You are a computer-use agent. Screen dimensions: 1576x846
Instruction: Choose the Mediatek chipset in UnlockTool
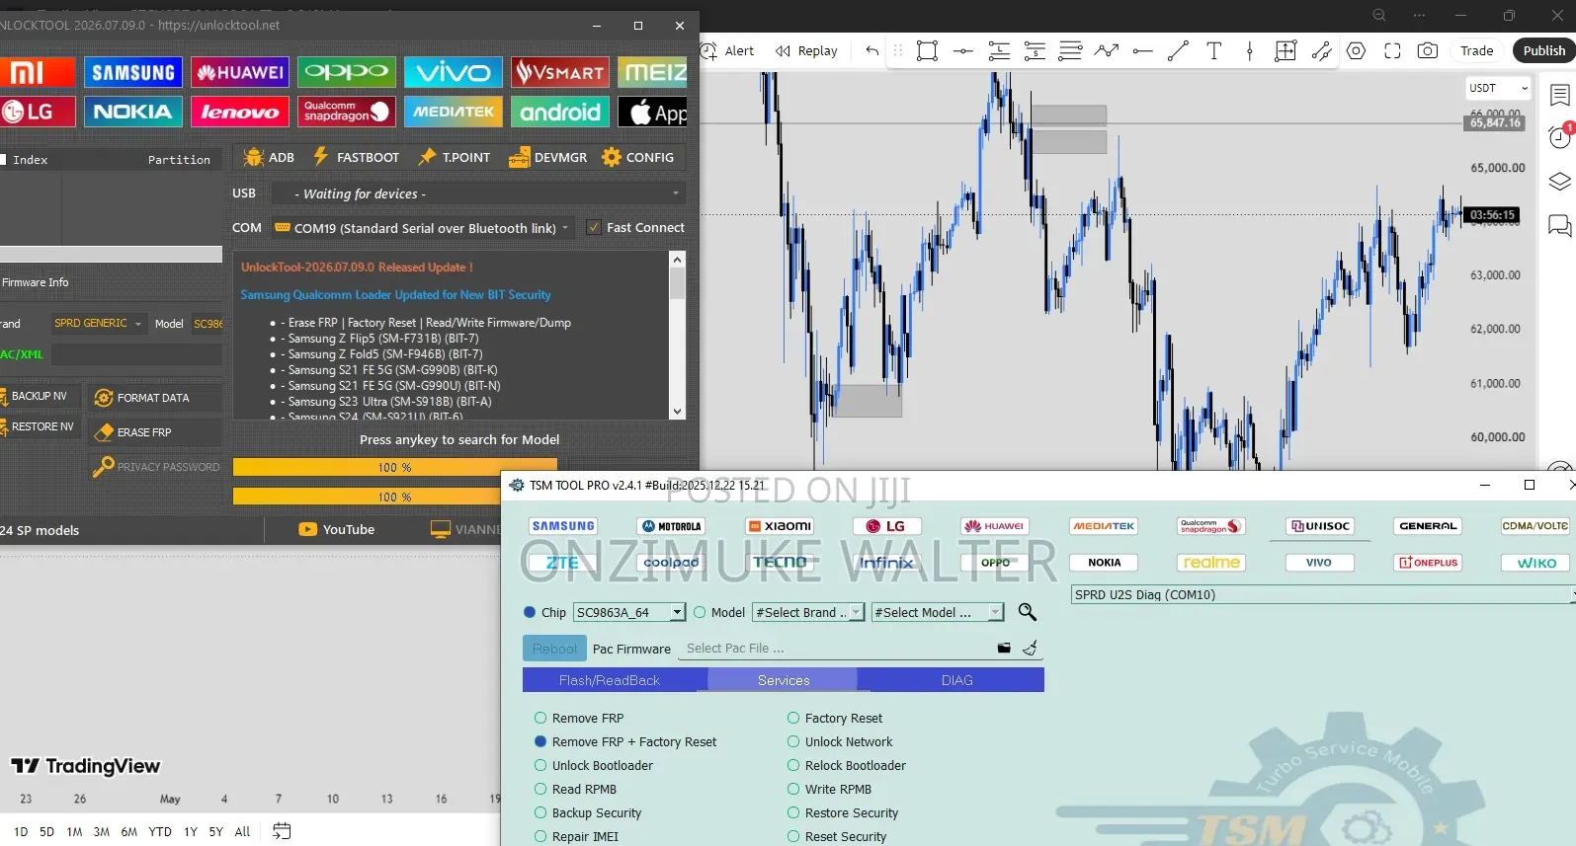coord(454,112)
